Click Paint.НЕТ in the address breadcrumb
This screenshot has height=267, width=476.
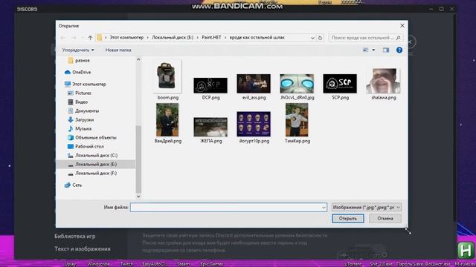211,38
